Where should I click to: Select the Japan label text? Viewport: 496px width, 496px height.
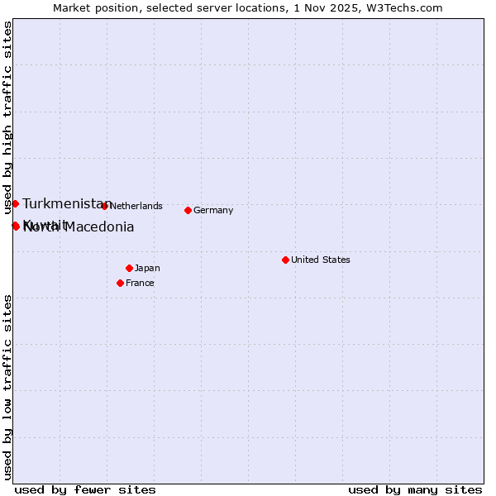[x=147, y=268]
